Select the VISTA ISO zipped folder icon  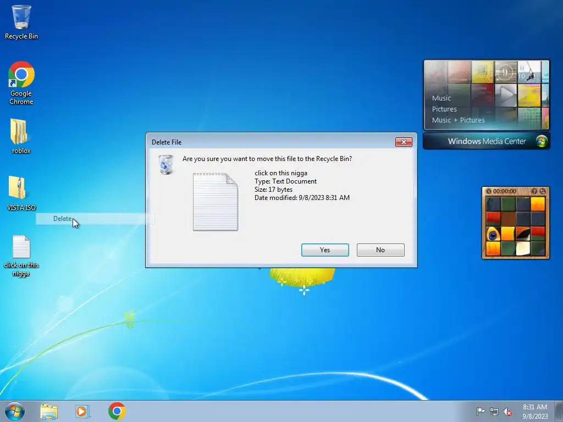tap(21, 193)
